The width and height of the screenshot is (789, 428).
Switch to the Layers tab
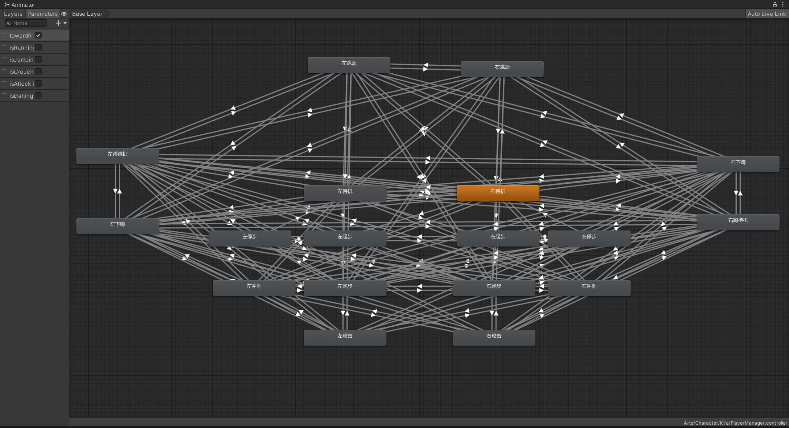[13, 14]
